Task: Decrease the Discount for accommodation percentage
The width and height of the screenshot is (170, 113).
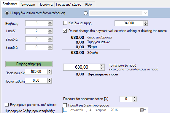Action: pyautogui.click(x=135, y=100)
